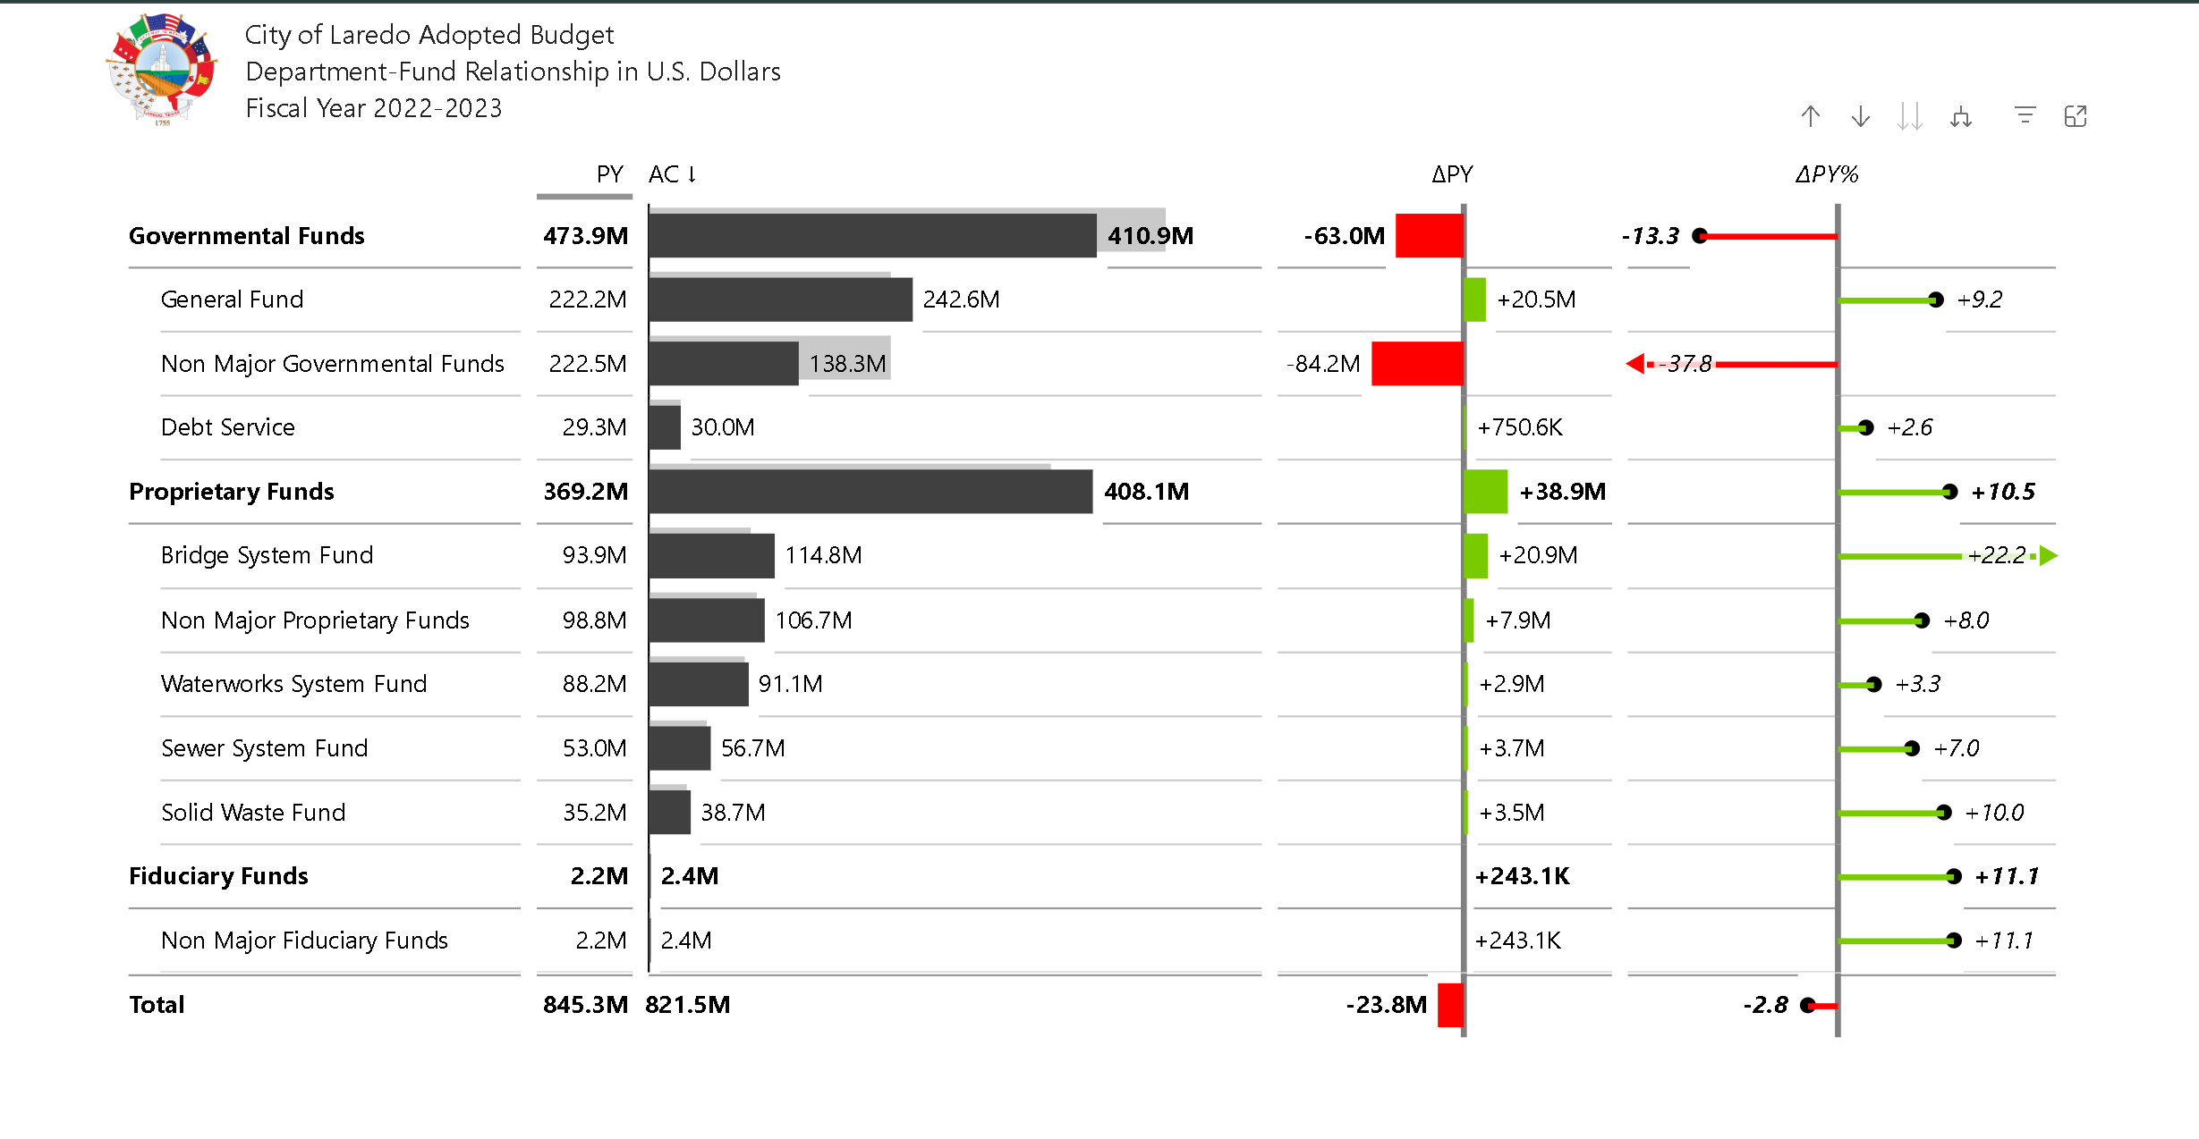Open the filters icon on the visual

coord(2025,115)
